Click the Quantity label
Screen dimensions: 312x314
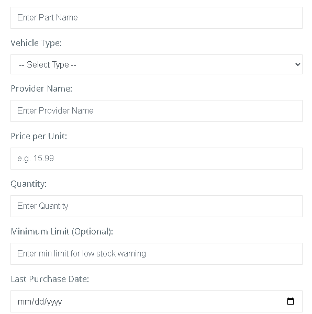point(29,184)
